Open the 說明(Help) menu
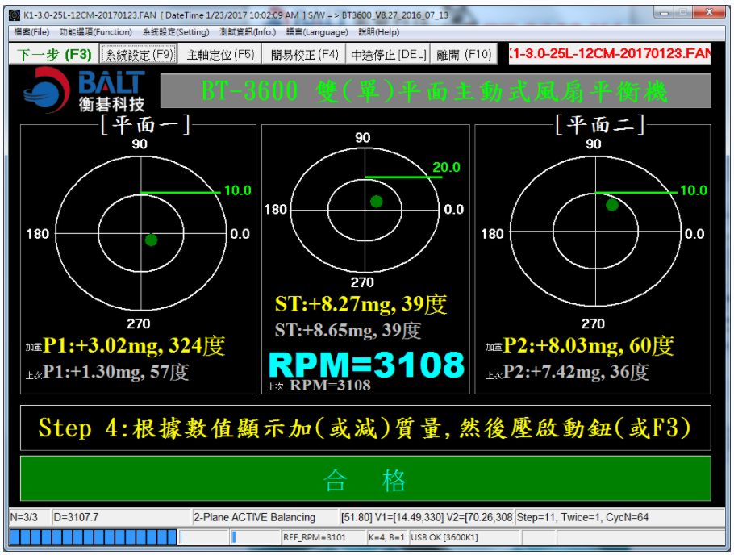This screenshot has width=734, height=555. tap(379, 32)
